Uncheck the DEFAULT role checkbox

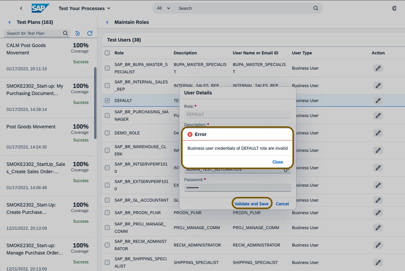107,101
